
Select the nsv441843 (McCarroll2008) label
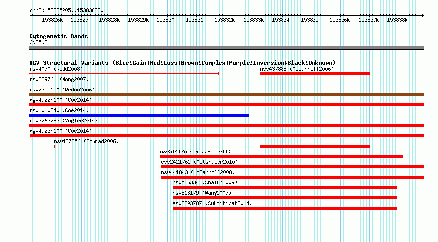[x=198, y=172]
